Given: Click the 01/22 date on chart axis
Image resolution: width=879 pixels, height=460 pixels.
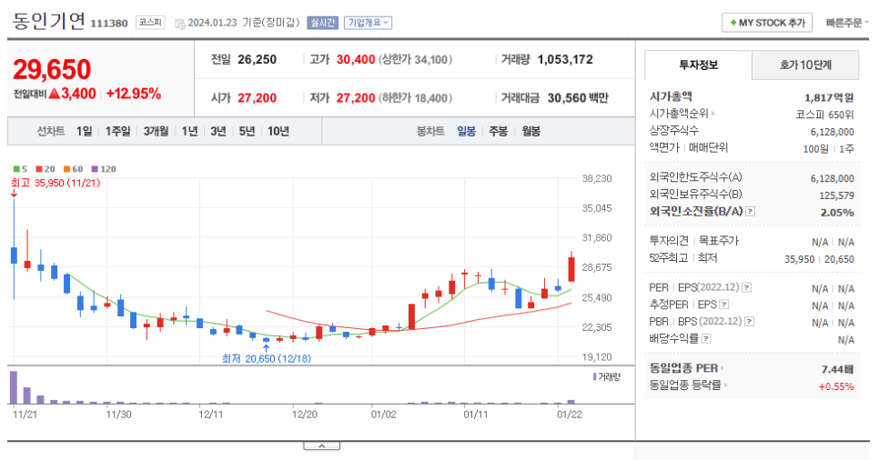Looking at the screenshot, I should click(x=569, y=415).
